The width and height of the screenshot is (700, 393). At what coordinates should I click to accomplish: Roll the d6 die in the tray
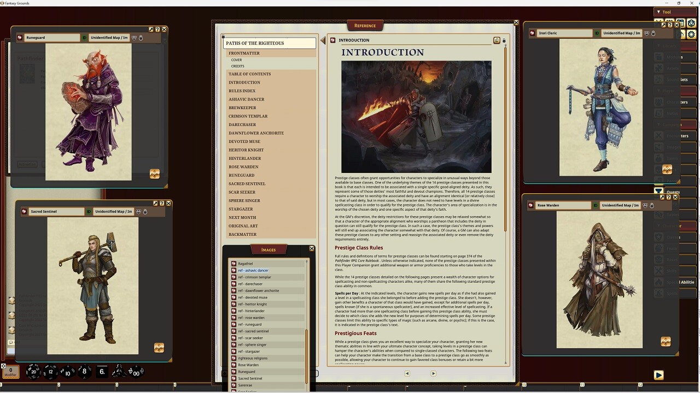coord(101,372)
